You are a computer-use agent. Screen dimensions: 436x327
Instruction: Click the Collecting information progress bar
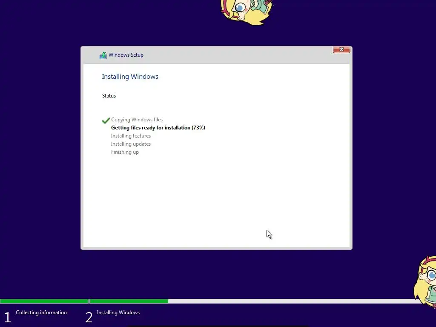pyautogui.click(x=44, y=301)
